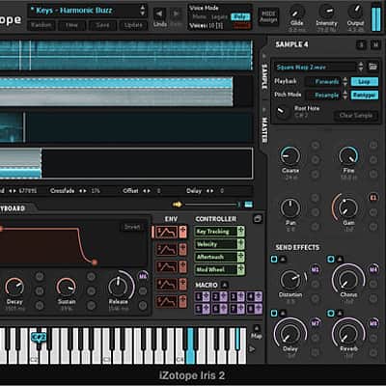Image resolution: width=386 pixels, height=386 pixels.
Task: Select envelope 3 in the ENV list
Action: pos(166,267)
